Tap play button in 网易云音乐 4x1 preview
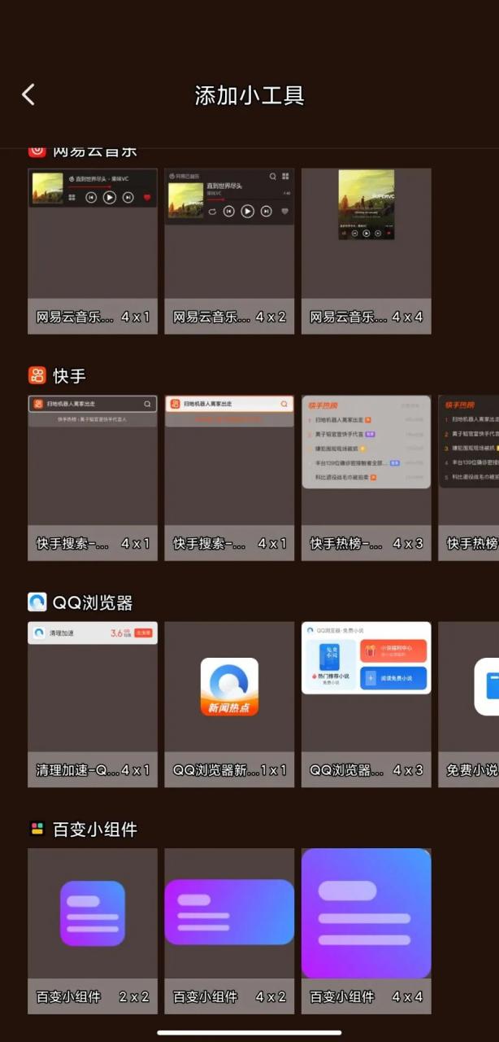This screenshot has height=1042, width=499. pyautogui.click(x=110, y=197)
